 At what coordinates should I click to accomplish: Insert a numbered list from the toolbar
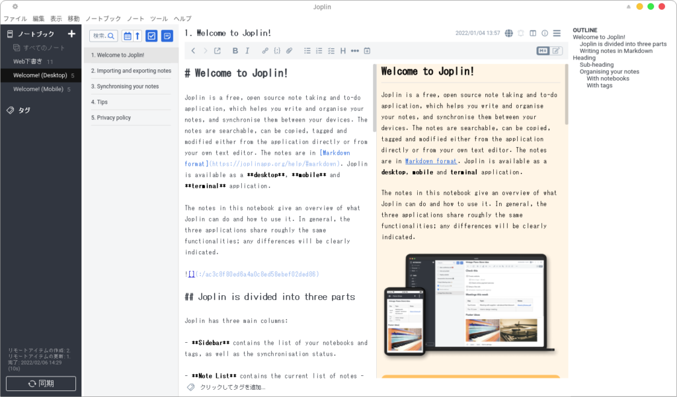319,51
